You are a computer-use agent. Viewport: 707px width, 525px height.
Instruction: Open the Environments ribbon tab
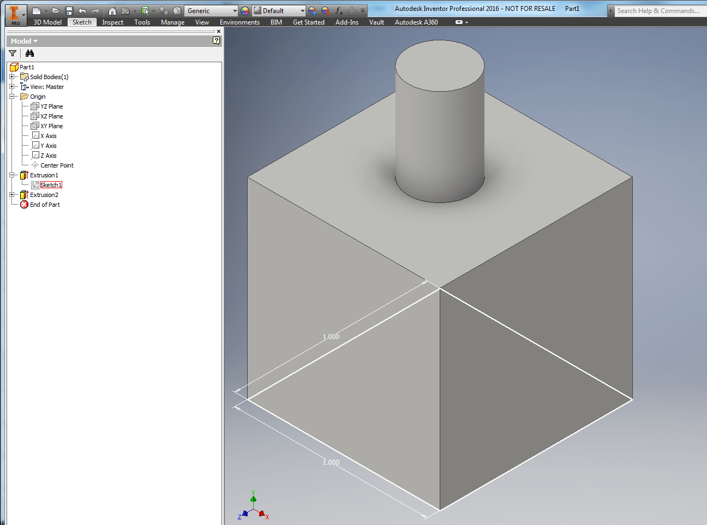240,22
